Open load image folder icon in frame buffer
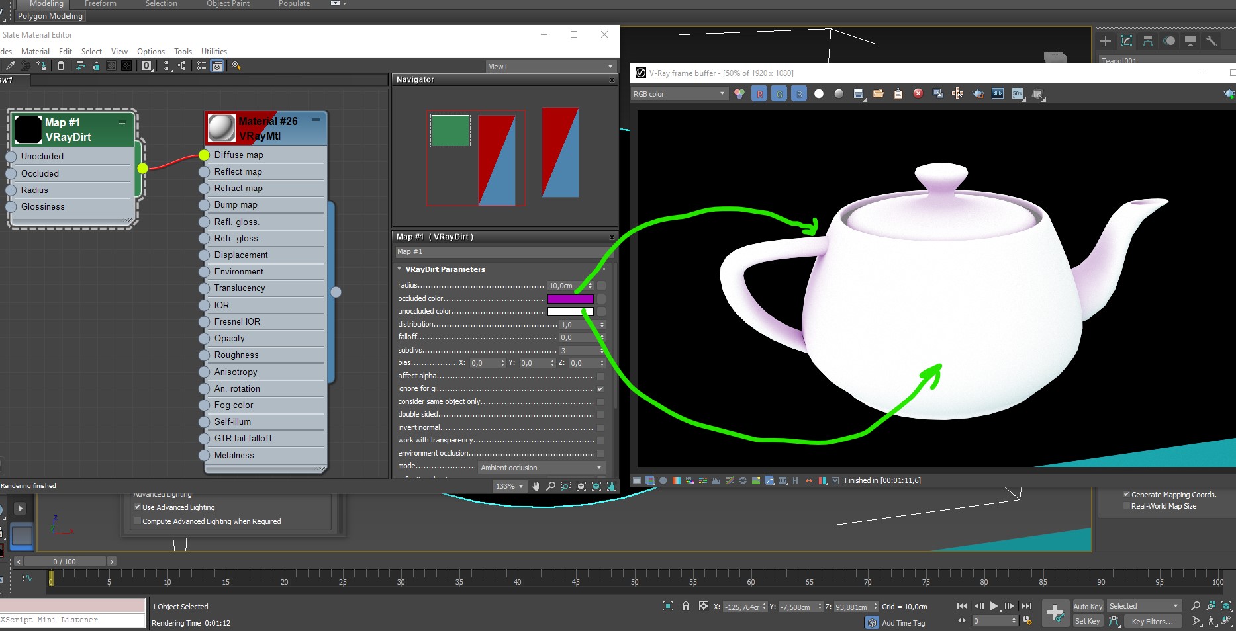 pos(879,94)
